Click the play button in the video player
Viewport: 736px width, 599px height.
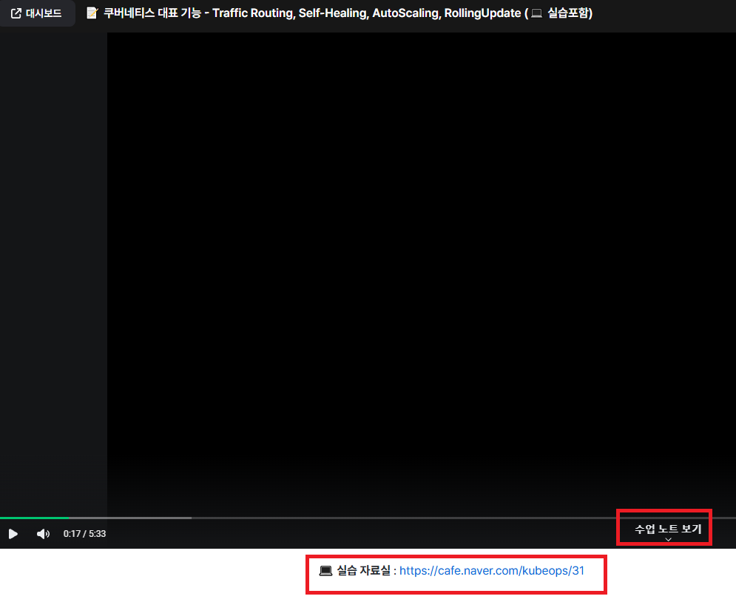tap(13, 534)
